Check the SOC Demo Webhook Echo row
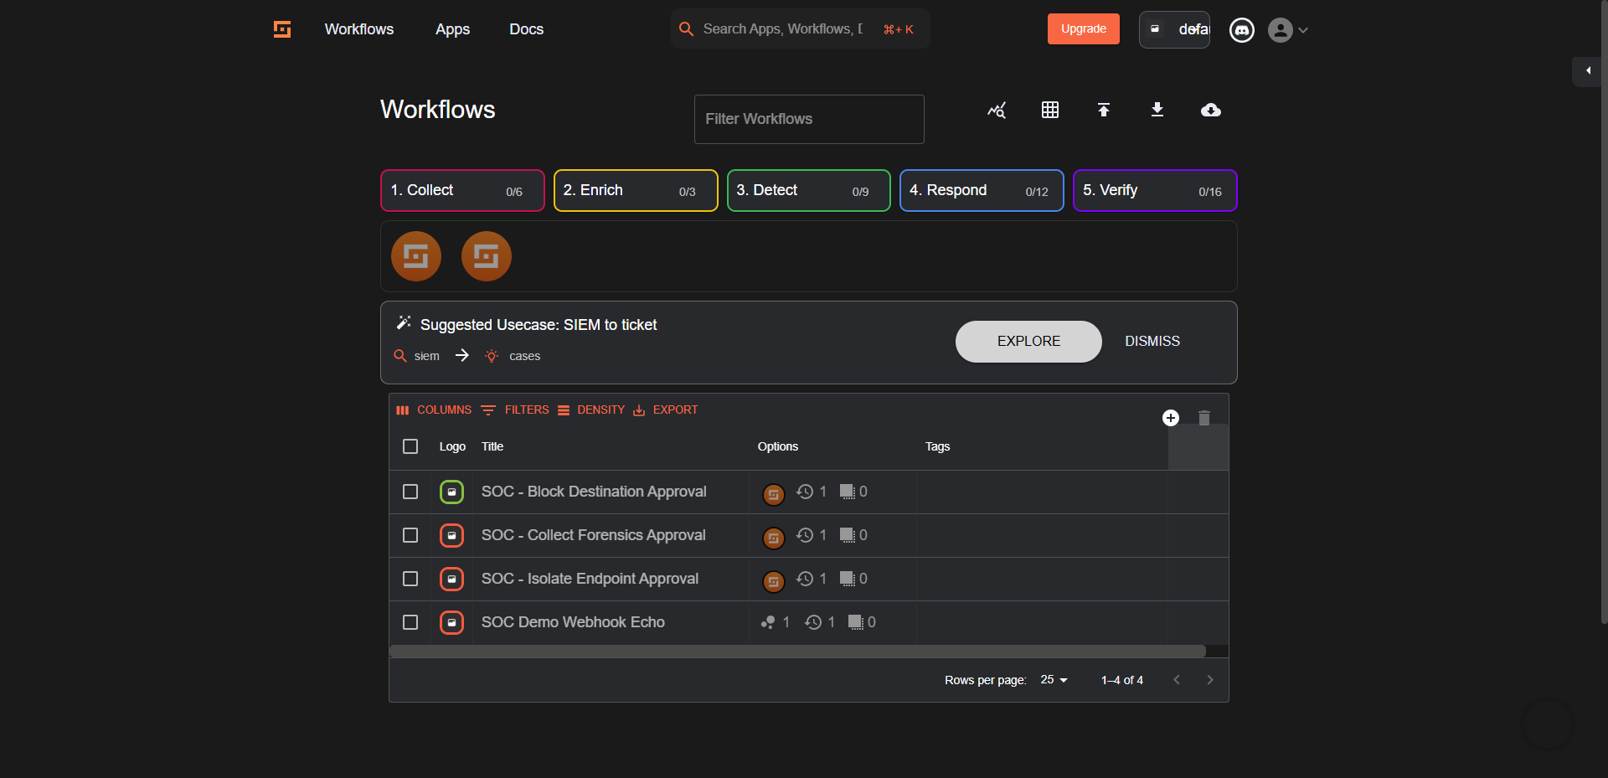 pyautogui.click(x=410, y=622)
